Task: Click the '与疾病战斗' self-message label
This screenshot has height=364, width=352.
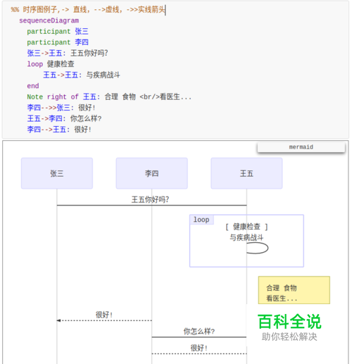Action: tap(246, 237)
